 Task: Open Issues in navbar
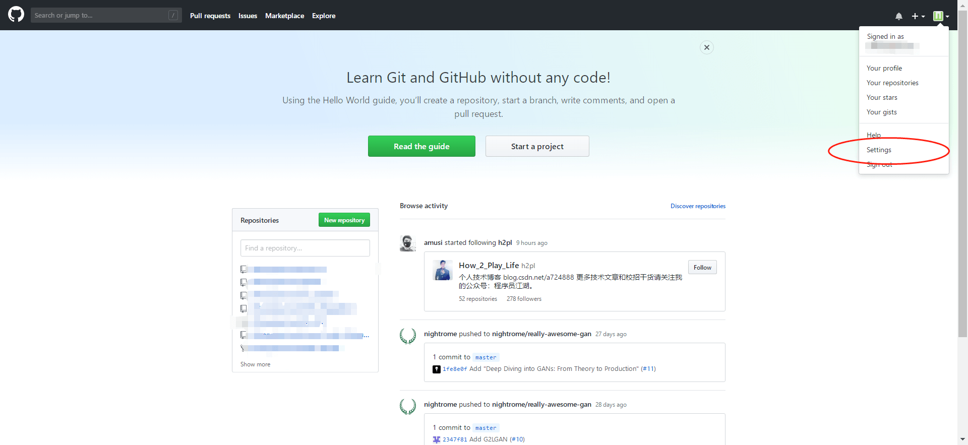click(248, 16)
